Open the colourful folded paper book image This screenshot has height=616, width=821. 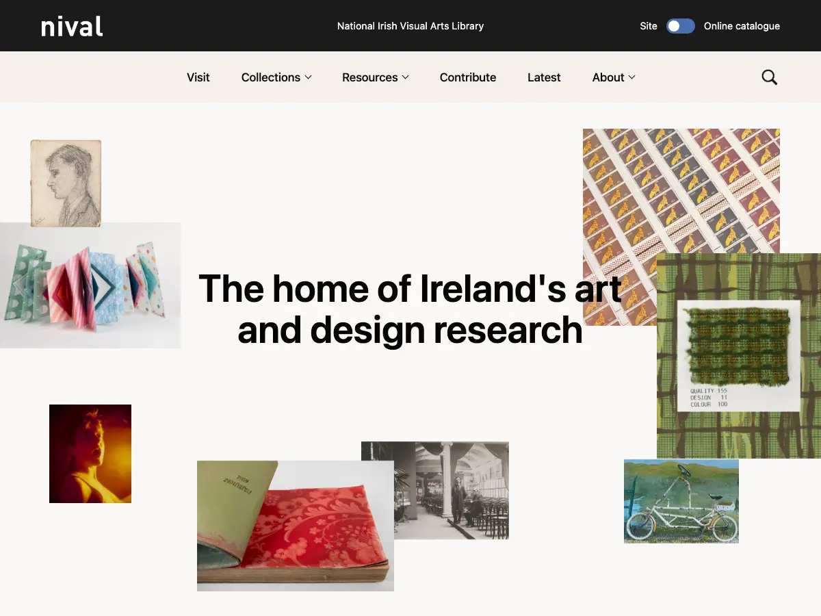pos(90,285)
